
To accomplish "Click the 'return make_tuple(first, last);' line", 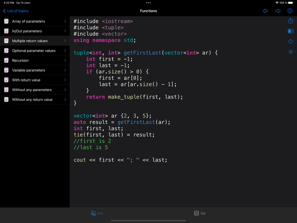I will pos(134,97).
